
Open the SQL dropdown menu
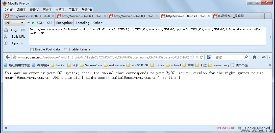[x=40, y=23]
